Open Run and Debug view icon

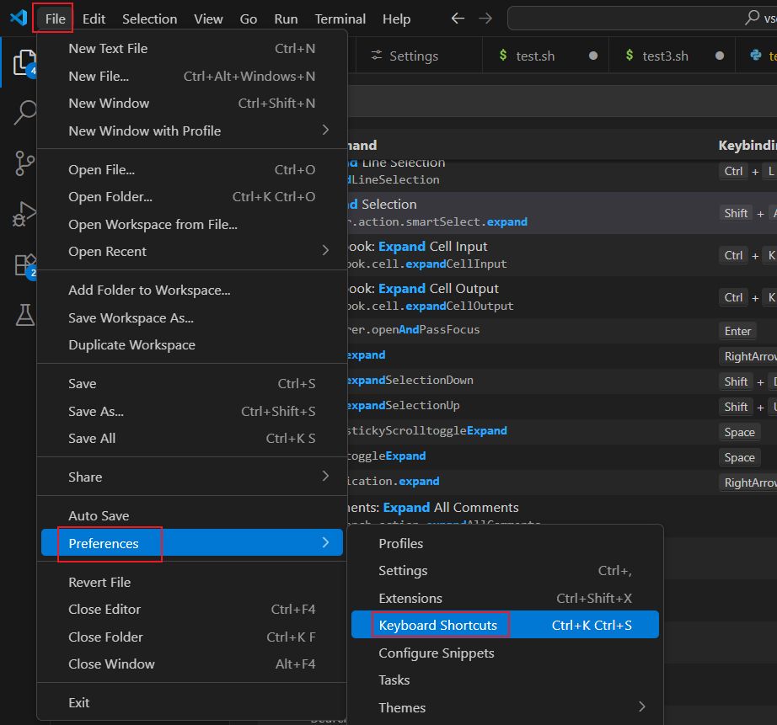[x=24, y=213]
